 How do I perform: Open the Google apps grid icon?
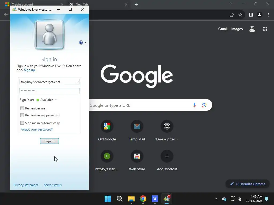(x=265, y=29)
